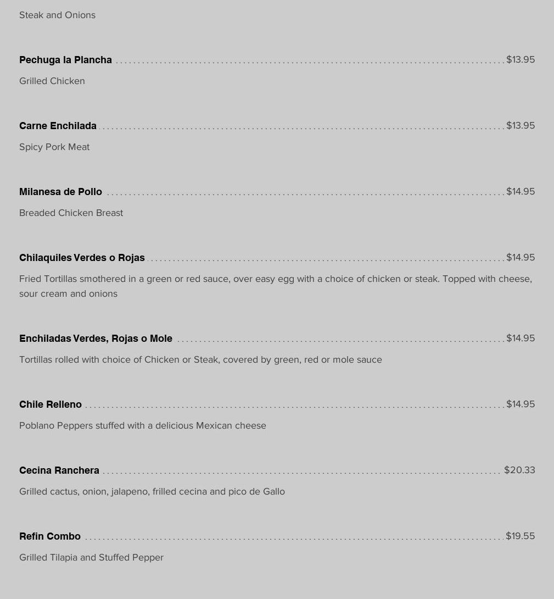
Task: Click the Pechuga la Plancha menu item title
Action: pyautogui.click(x=65, y=60)
